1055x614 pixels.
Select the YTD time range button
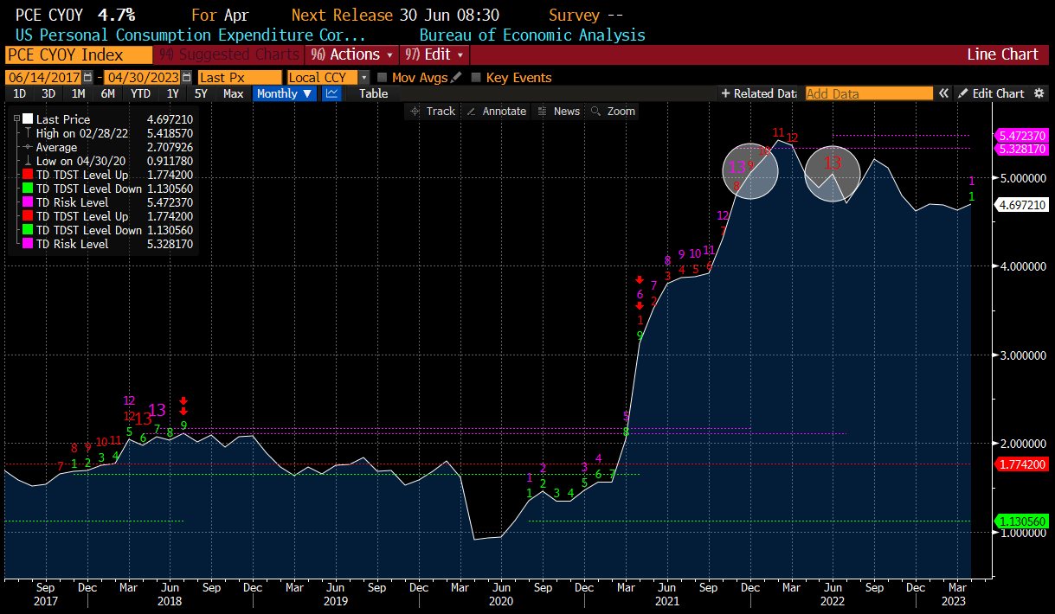(140, 93)
